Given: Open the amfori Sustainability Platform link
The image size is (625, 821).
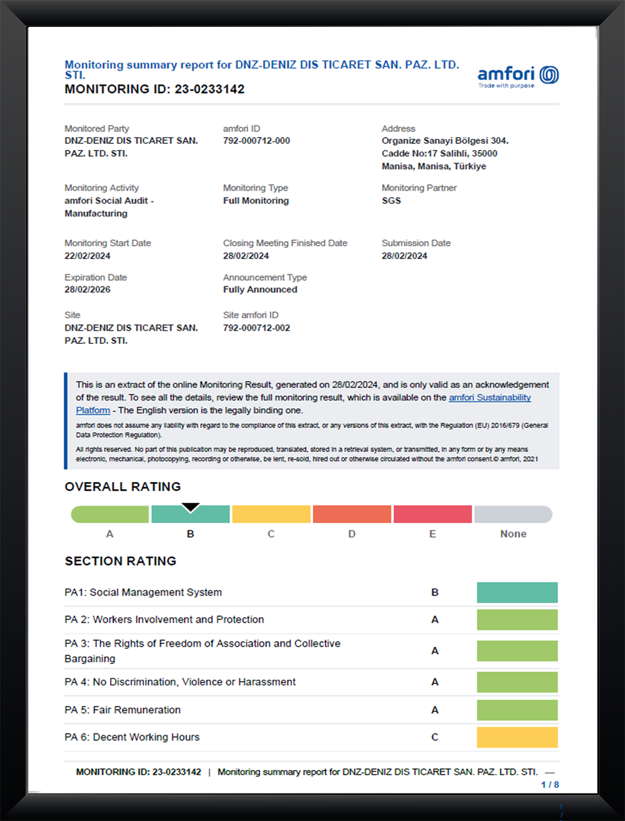Looking at the screenshot, I should point(489,398).
